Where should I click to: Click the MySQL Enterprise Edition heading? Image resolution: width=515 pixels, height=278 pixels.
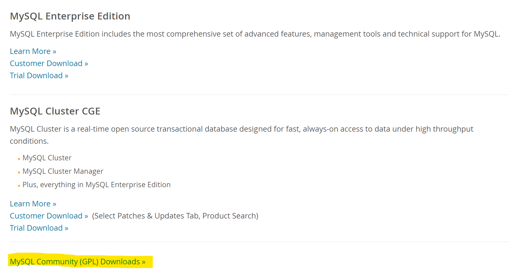70,16
